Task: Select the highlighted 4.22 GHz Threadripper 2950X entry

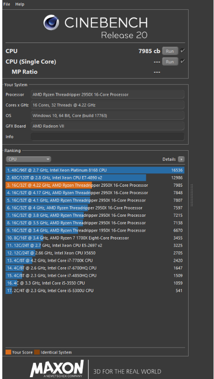Action: coord(95,185)
